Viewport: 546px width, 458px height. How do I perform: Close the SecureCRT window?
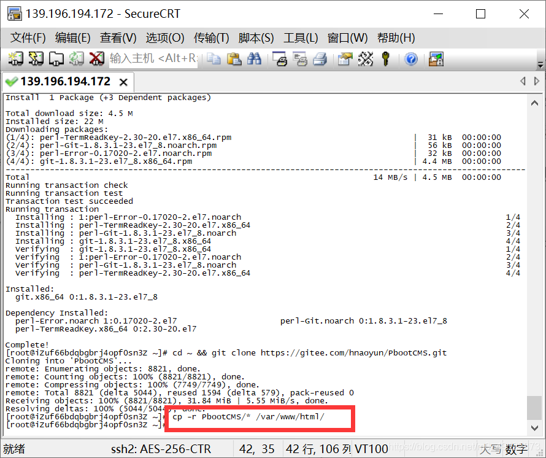click(x=524, y=14)
